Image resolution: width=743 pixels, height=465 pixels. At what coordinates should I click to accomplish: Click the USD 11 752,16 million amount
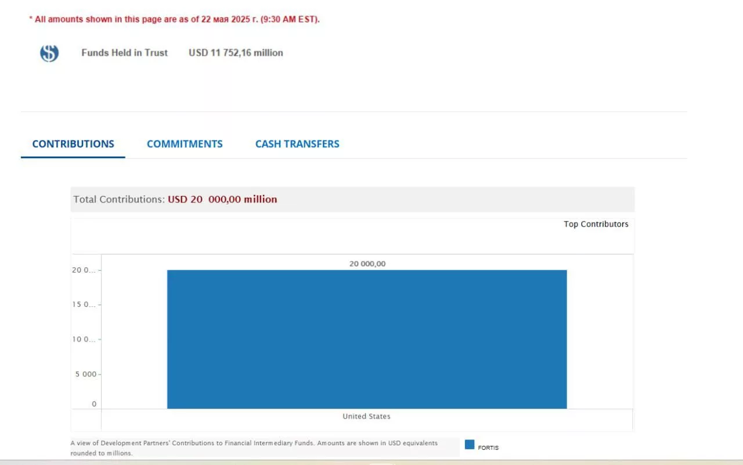point(236,53)
